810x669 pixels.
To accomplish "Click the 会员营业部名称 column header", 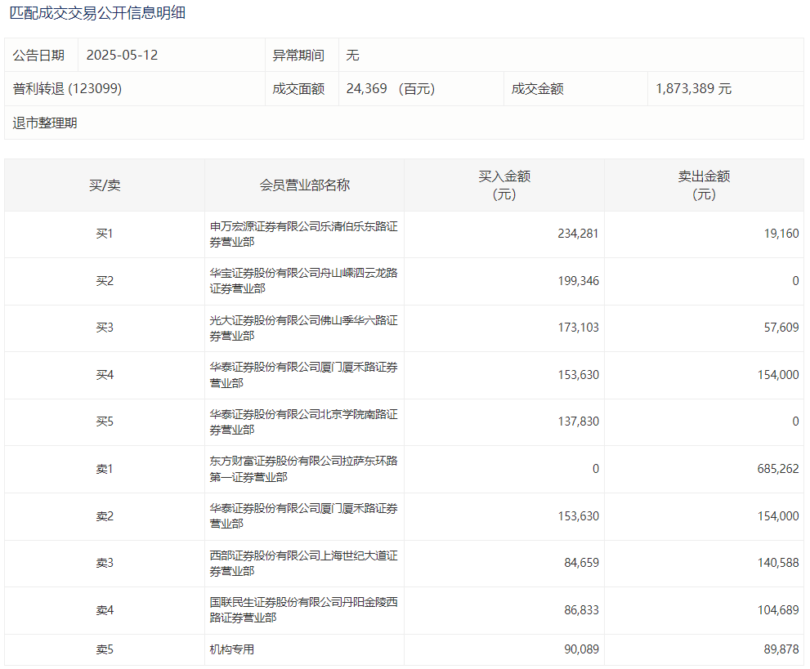I will coord(304,185).
